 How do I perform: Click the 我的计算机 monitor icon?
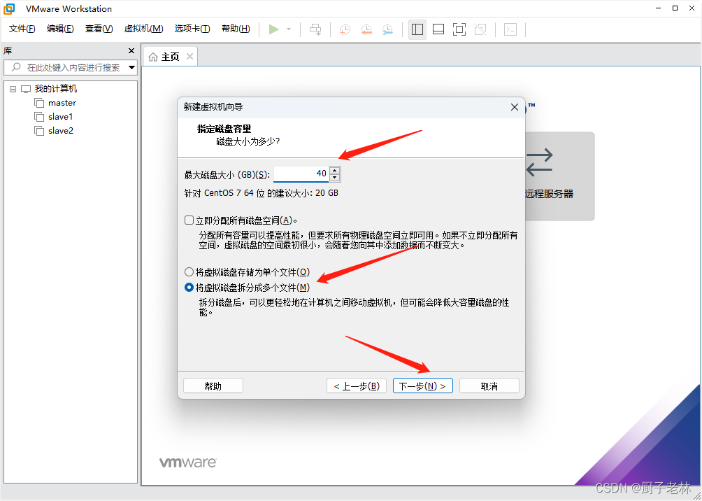coord(26,89)
